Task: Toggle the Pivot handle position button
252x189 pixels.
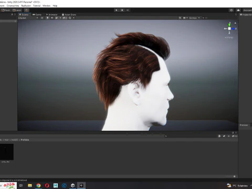Action: click(x=6, y=10)
